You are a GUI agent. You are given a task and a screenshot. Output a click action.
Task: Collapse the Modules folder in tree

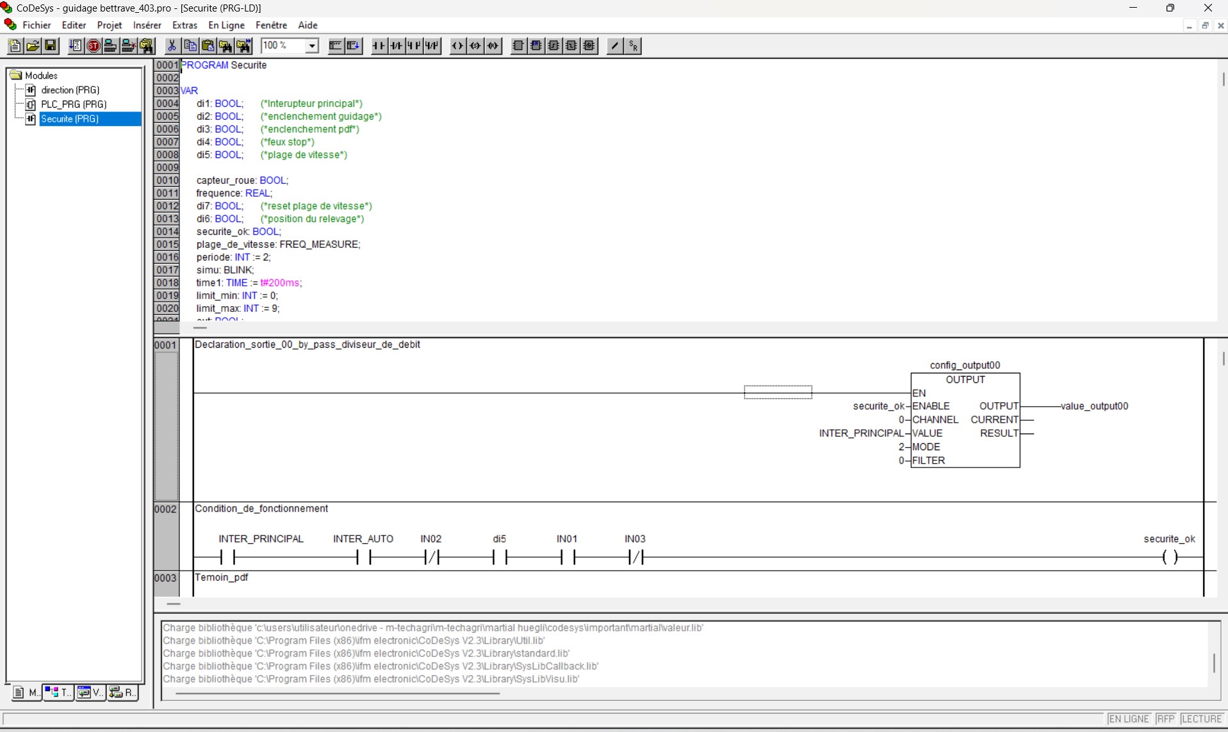coord(16,76)
